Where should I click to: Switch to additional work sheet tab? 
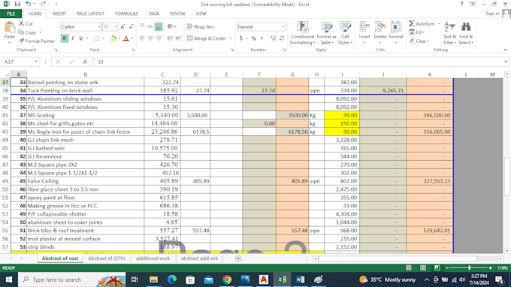tap(153, 258)
